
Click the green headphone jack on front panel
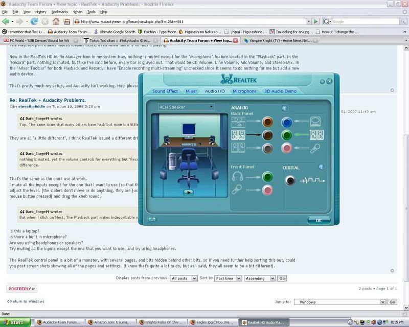pyautogui.click(x=267, y=177)
